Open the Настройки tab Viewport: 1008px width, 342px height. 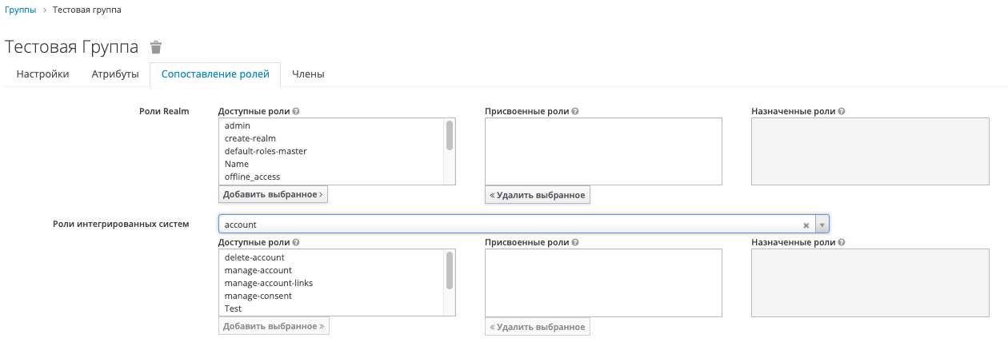click(42, 74)
